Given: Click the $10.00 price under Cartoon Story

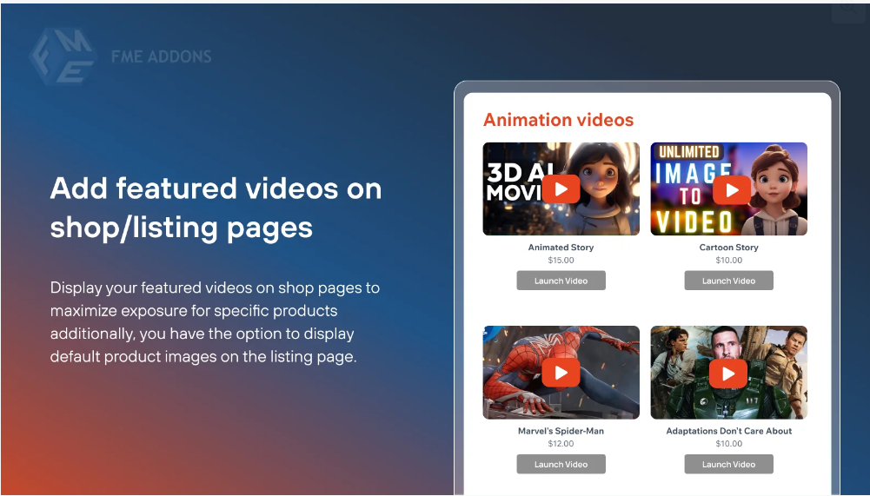Looking at the screenshot, I should [728, 261].
